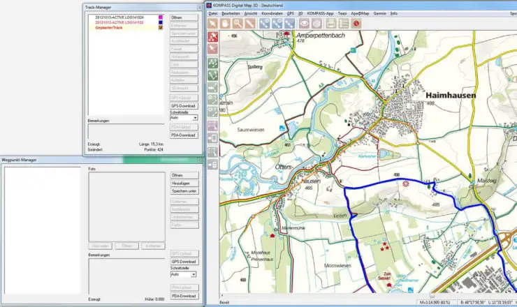This screenshot has width=517, height=307.
Task: Click the KOMPASS app icon in title bar
Action: [x=209, y=6]
